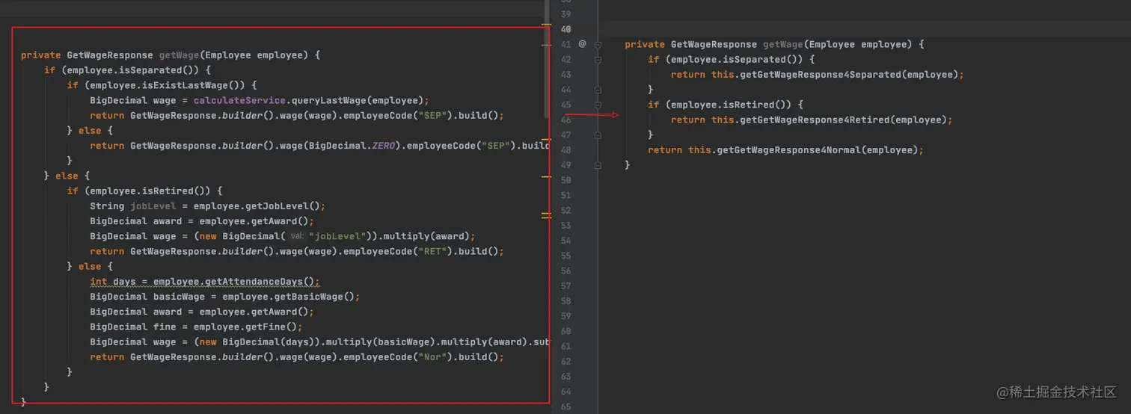Screen dimensions: 1131x414
Task: Click line number 50 in the gutter
Action: [x=565, y=180]
